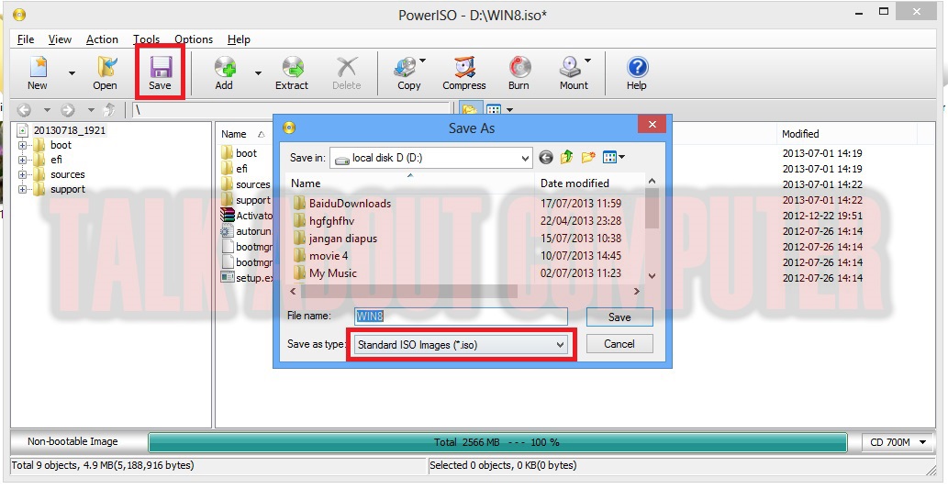Click the Save toolbar icon

coord(161,73)
